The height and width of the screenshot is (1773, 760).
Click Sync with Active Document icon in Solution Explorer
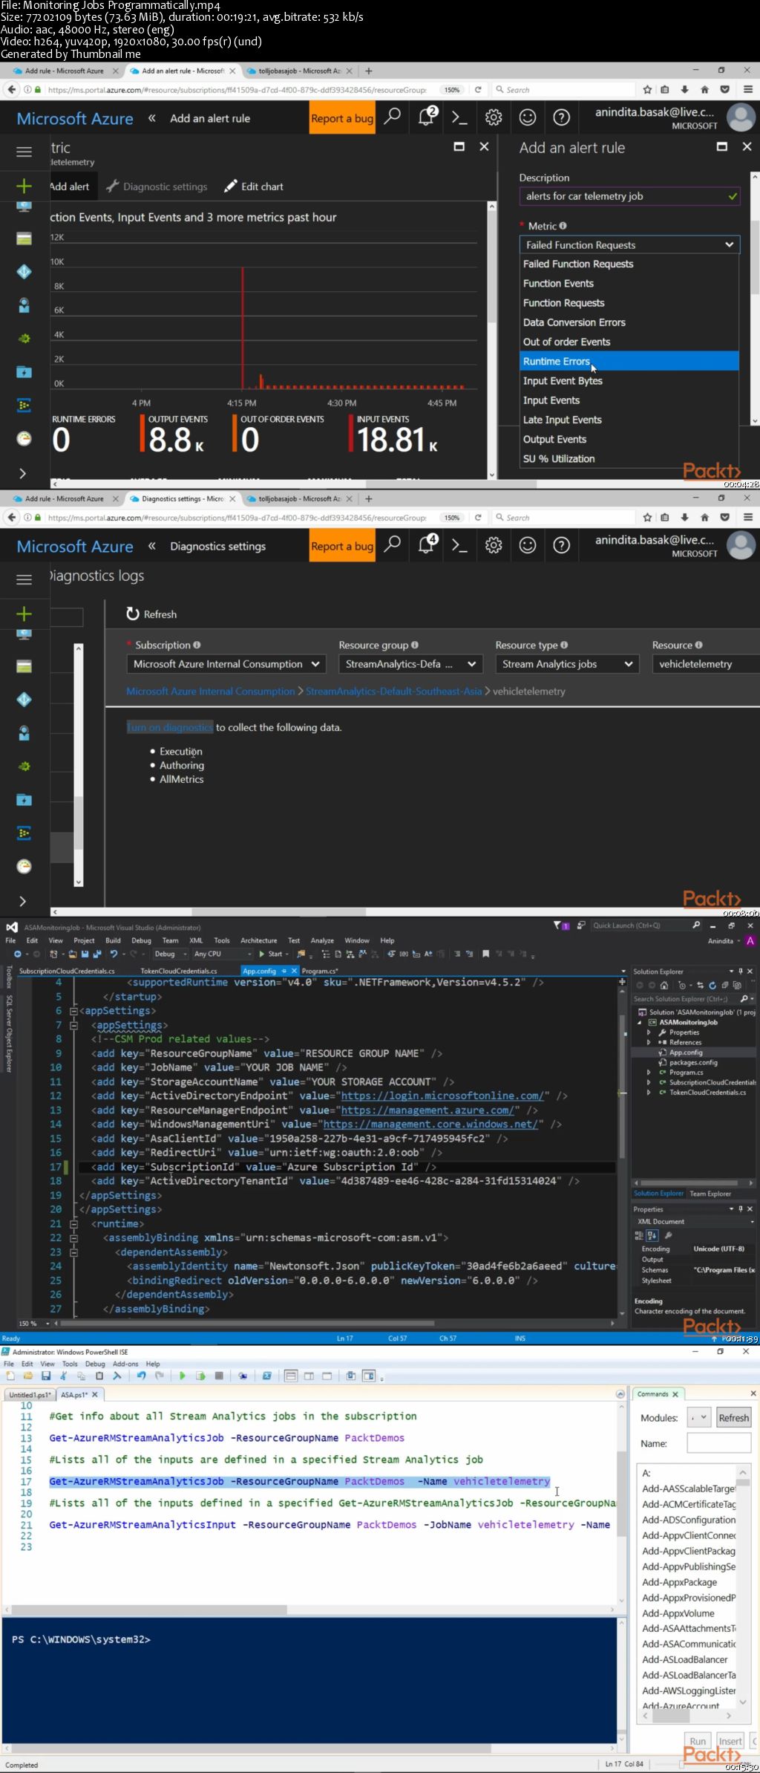click(700, 985)
